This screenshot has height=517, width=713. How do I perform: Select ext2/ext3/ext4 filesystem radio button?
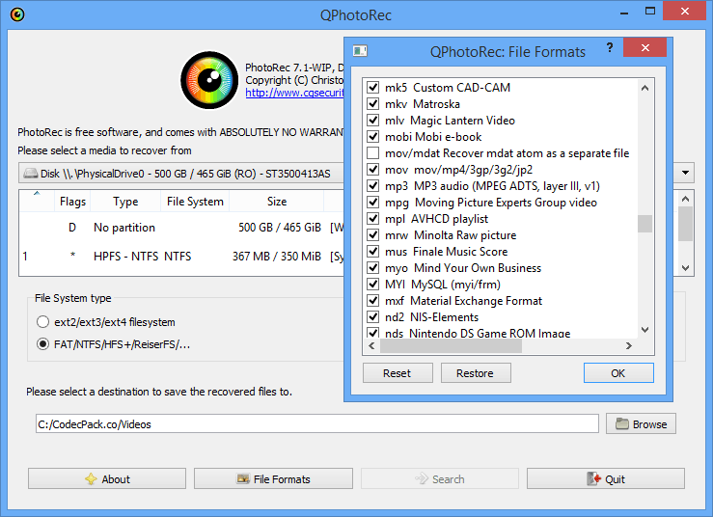[x=42, y=322]
